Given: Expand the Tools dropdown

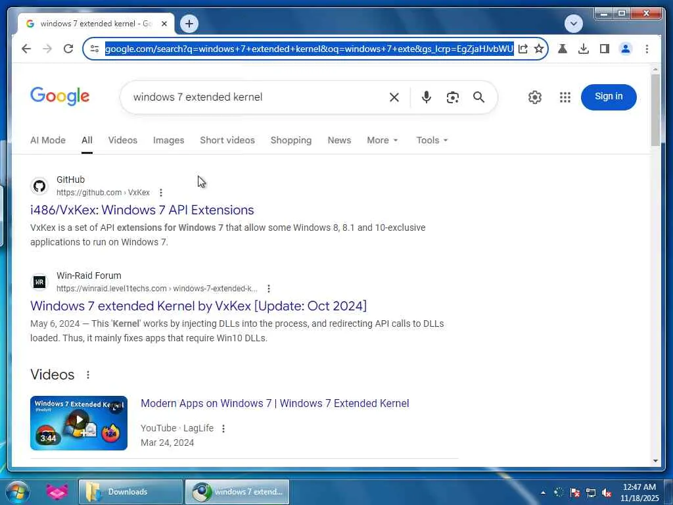Looking at the screenshot, I should [x=432, y=140].
